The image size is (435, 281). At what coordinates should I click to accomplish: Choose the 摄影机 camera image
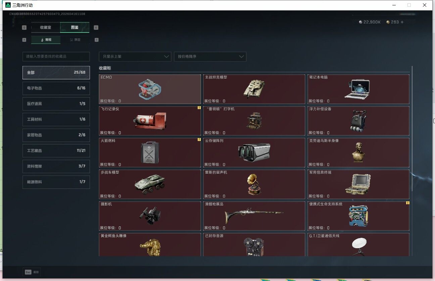pyautogui.click(x=149, y=216)
